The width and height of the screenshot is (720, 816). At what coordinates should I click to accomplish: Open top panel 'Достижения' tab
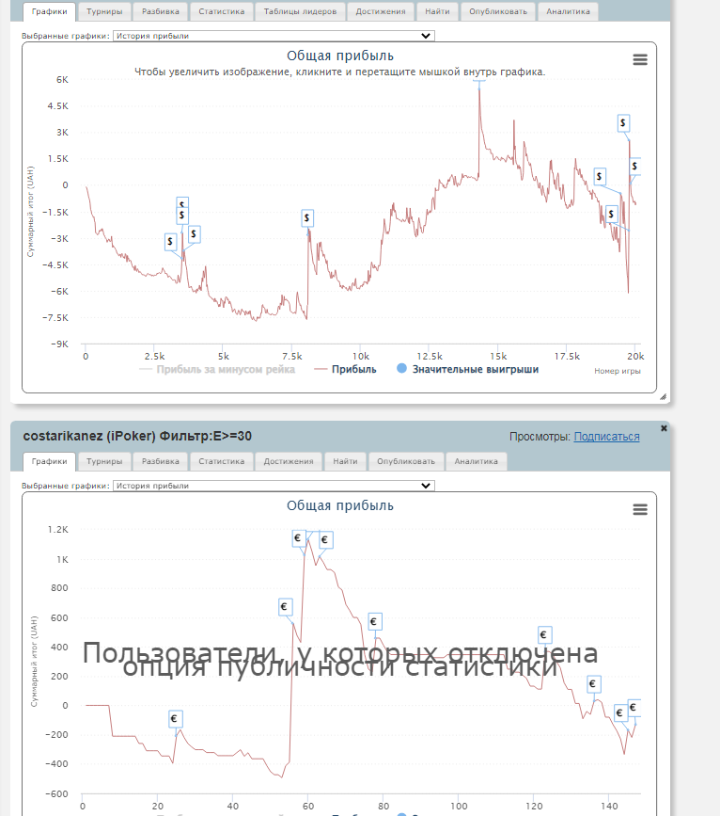(381, 11)
